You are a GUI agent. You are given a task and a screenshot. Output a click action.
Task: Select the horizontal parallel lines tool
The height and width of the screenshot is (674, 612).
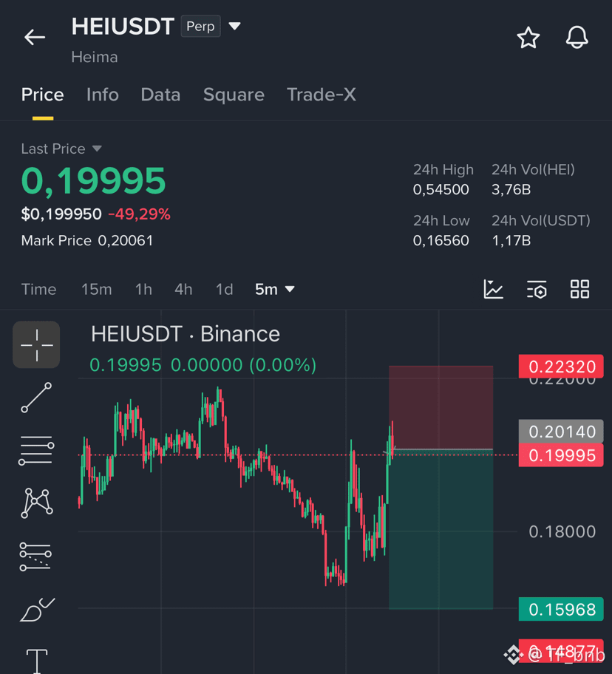click(36, 451)
